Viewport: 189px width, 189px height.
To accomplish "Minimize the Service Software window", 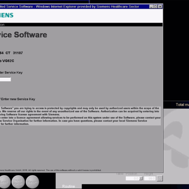I will pos(151,7).
